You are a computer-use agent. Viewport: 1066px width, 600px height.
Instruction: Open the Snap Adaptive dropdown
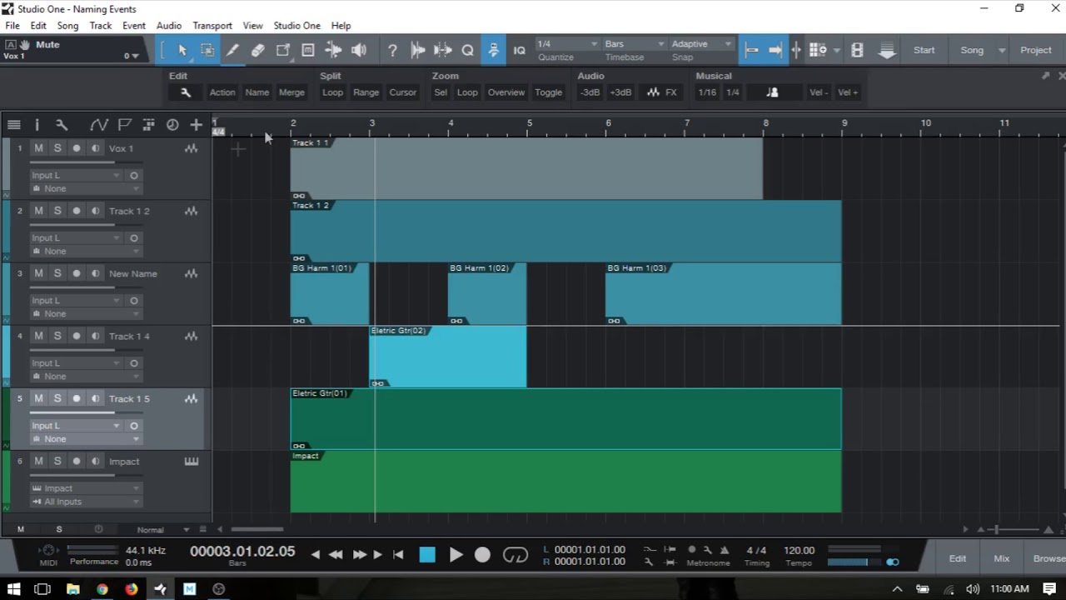pyautogui.click(x=701, y=43)
